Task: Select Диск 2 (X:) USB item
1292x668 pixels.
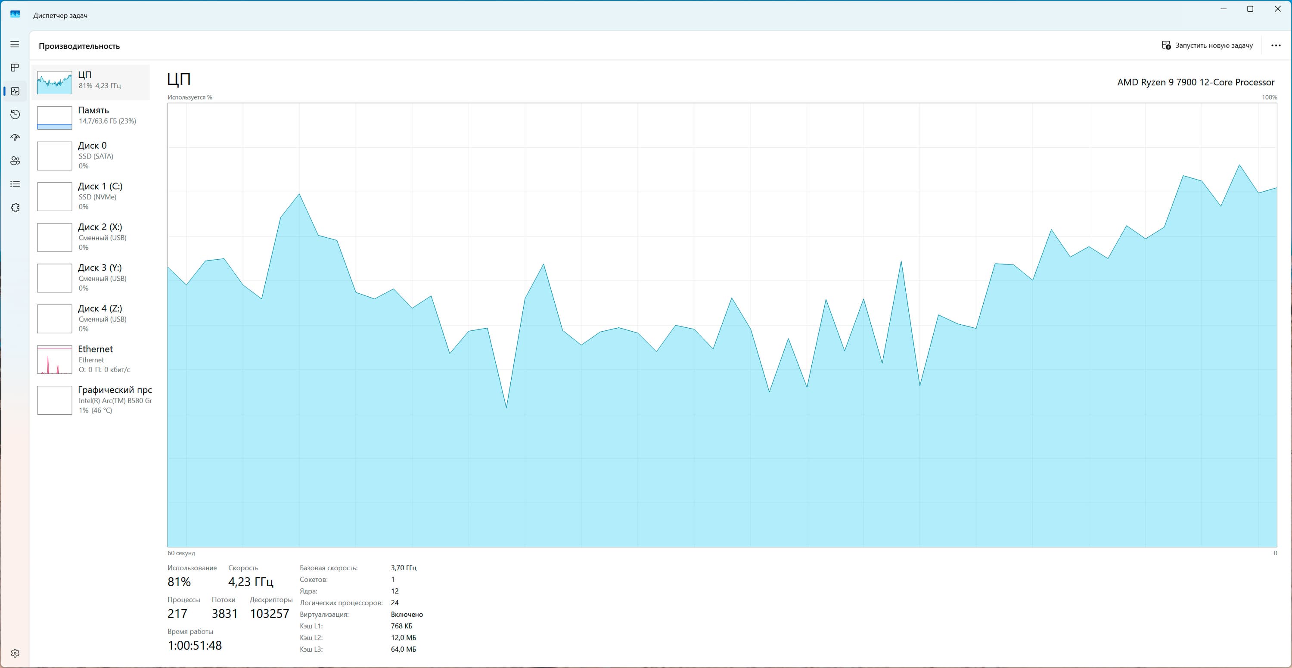Action: point(91,237)
